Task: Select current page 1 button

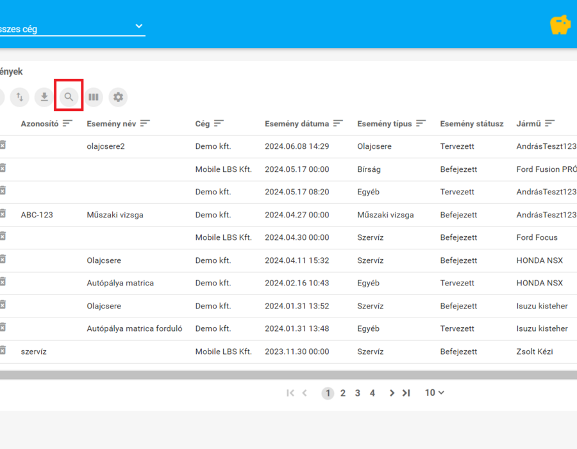Action: click(328, 393)
